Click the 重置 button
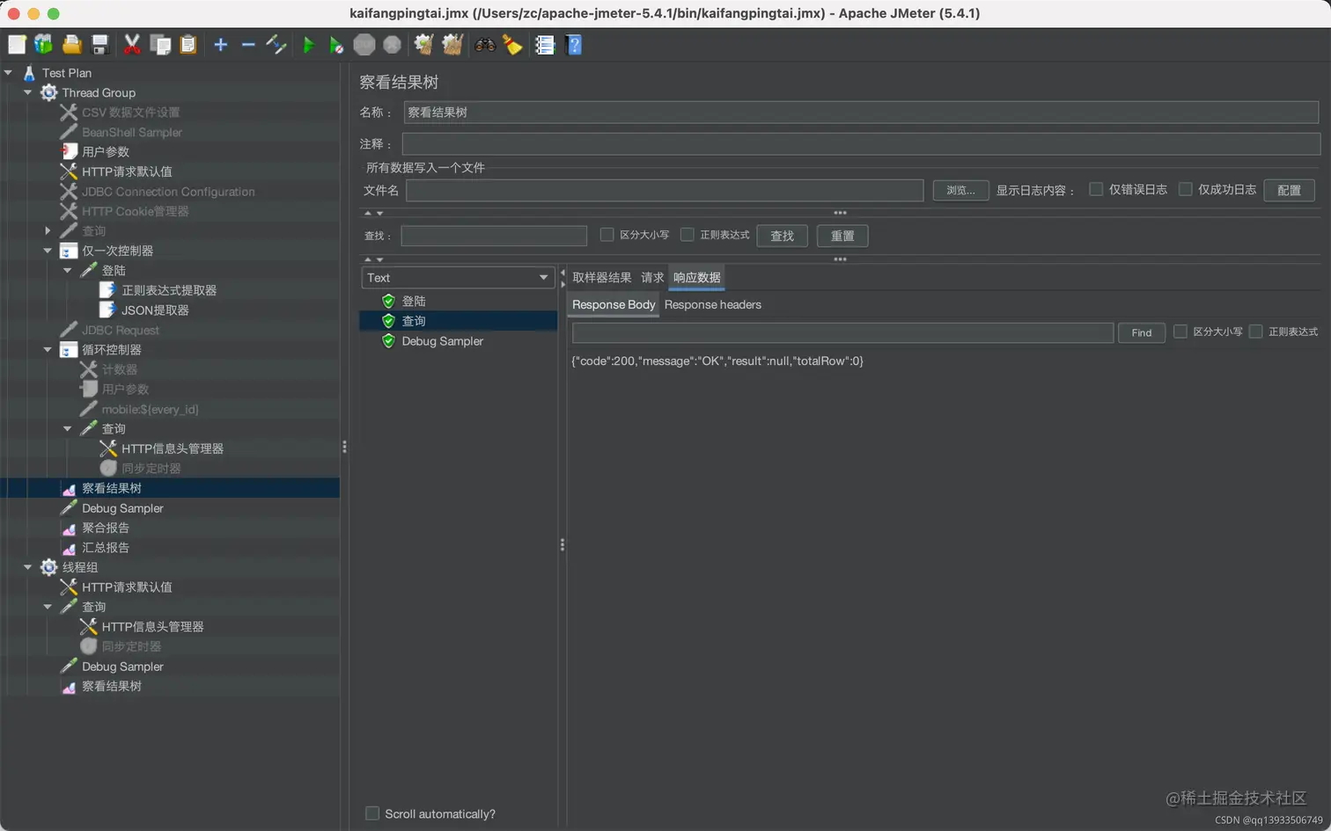This screenshot has width=1331, height=831. coord(842,236)
